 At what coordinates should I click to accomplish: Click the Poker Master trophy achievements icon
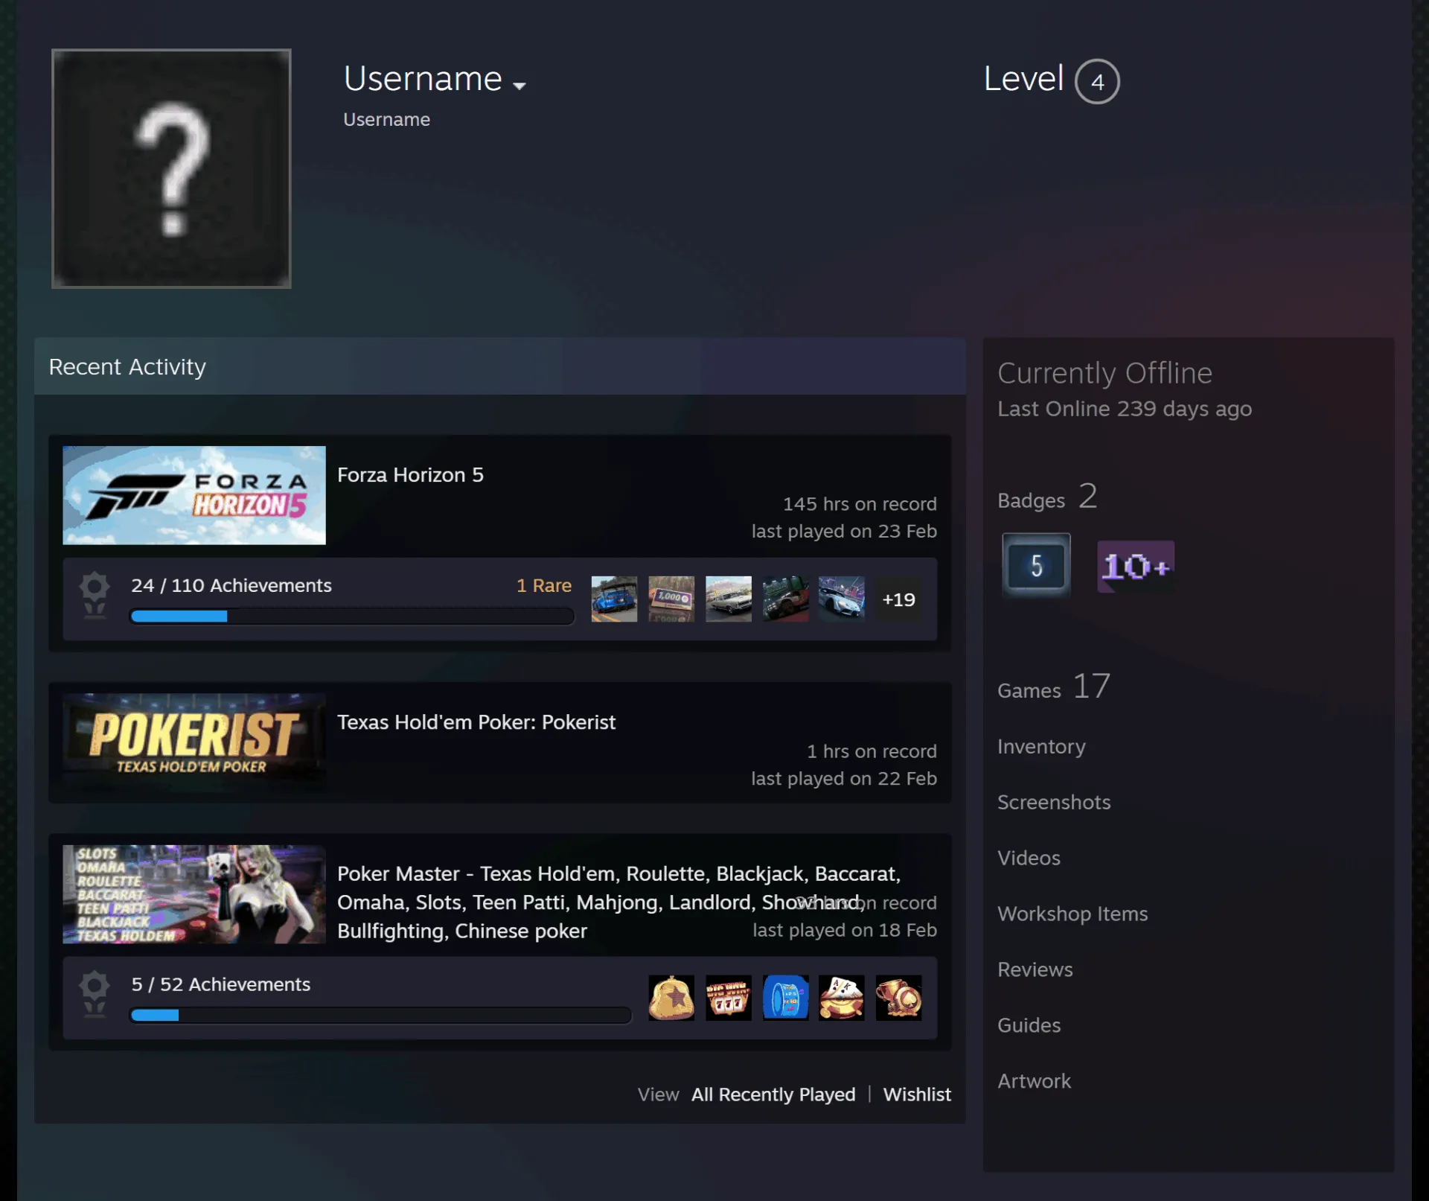click(95, 994)
